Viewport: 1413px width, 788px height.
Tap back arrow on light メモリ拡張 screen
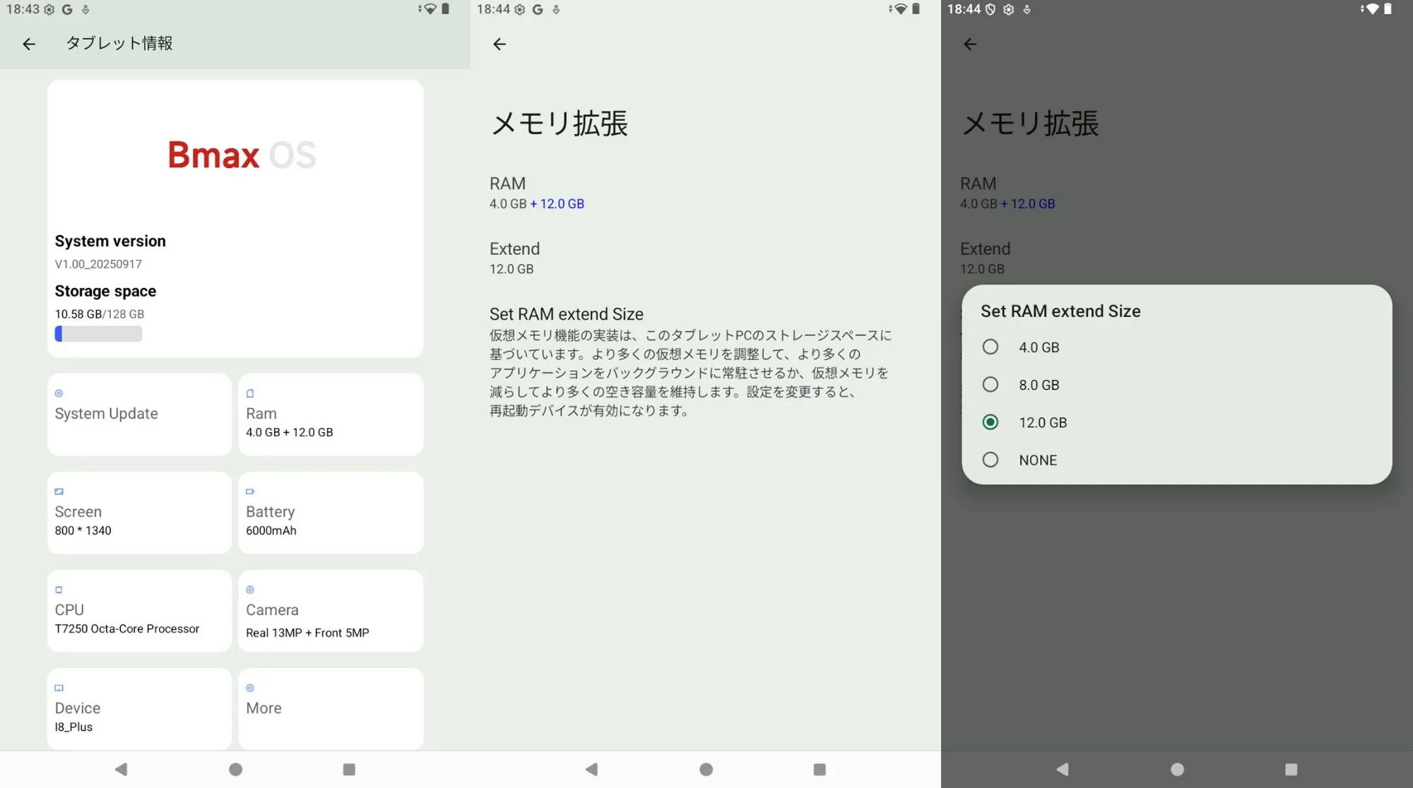499,44
